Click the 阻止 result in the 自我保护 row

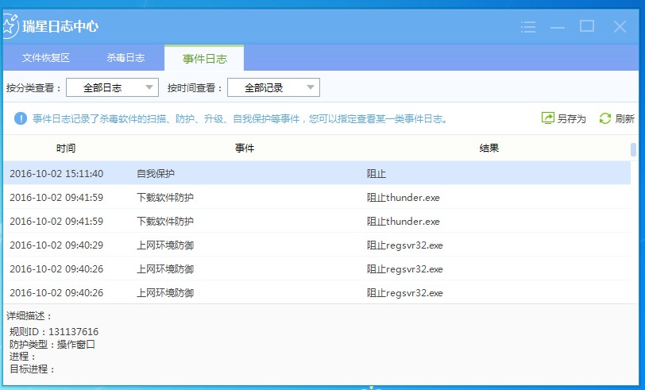(x=377, y=174)
